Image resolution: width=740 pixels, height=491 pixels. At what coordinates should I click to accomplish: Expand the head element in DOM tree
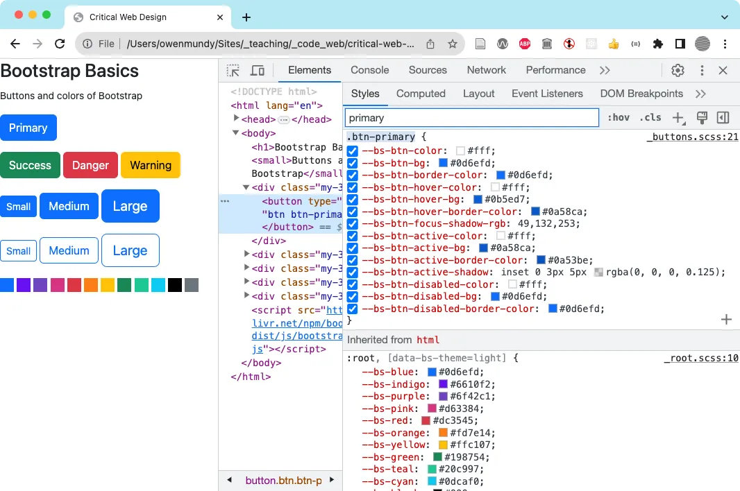point(237,119)
